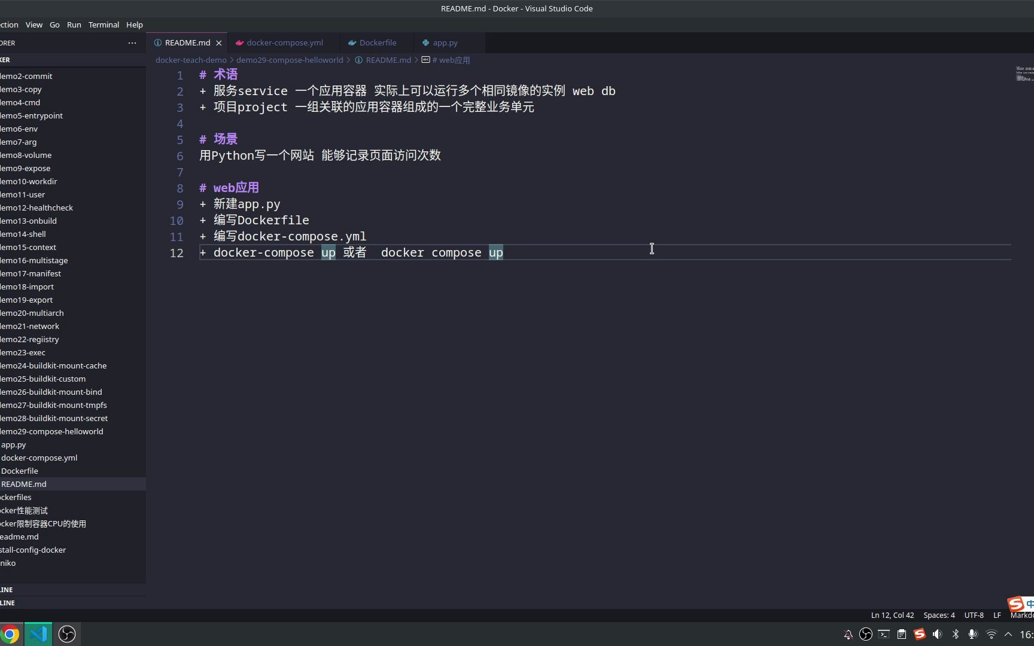
Task: Open Dockerfile in the explorer tree
Action: (73, 471)
